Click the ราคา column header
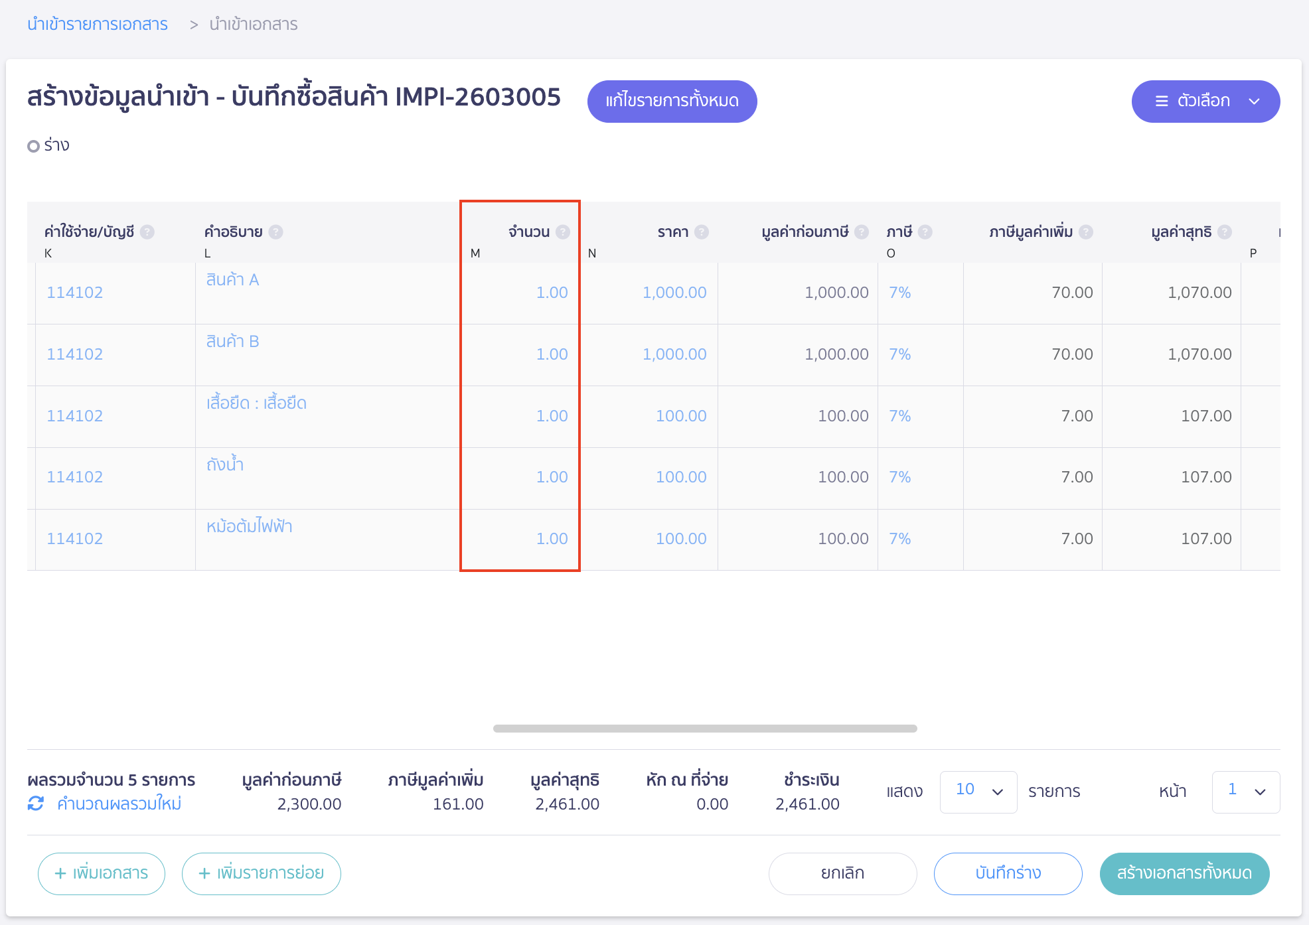The height and width of the screenshot is (925, 1309). click(x=673, y=232)
